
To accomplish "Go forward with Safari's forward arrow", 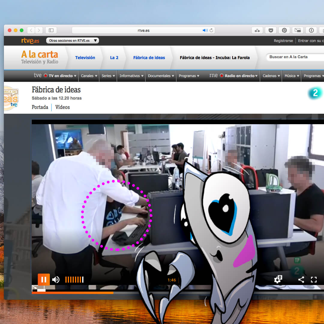I will (x=39, y=30).
